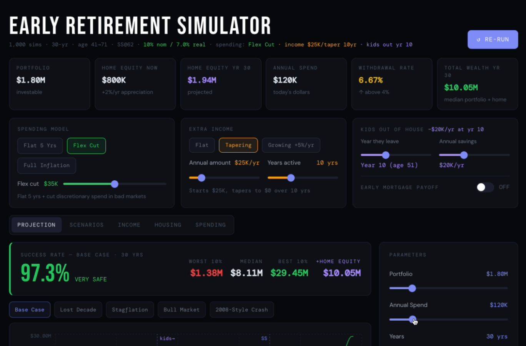
Task: Pick the Flat extra income option
Action: pos(202,145)
